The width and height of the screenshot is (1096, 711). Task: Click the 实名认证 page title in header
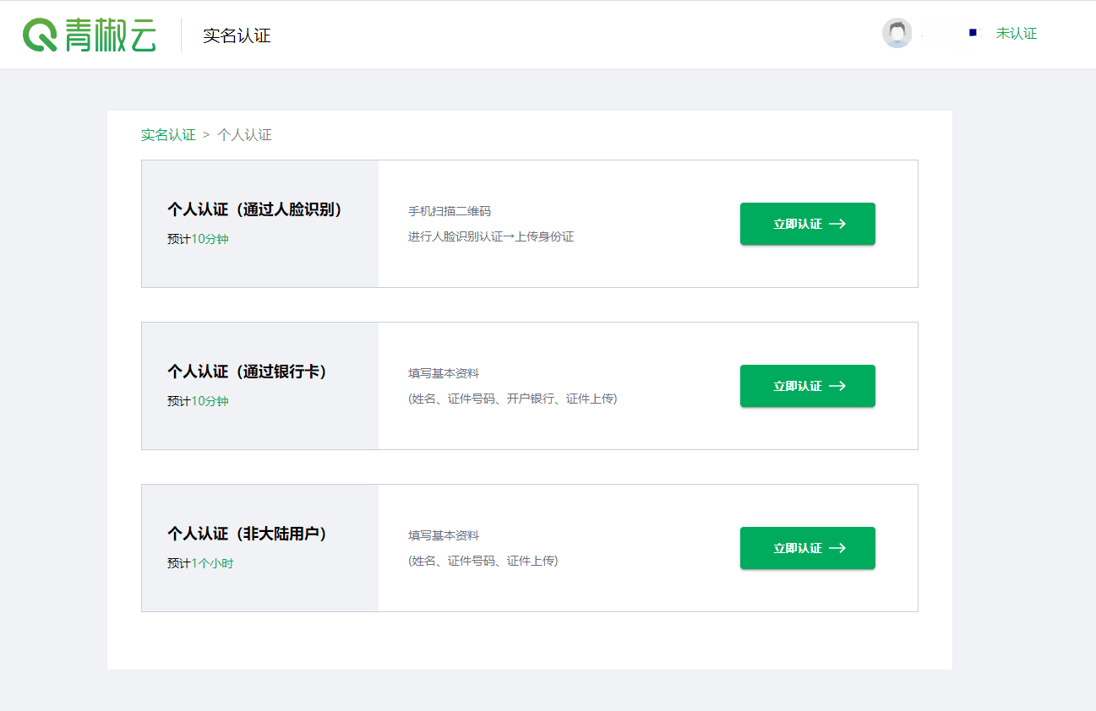pos(236,36)
